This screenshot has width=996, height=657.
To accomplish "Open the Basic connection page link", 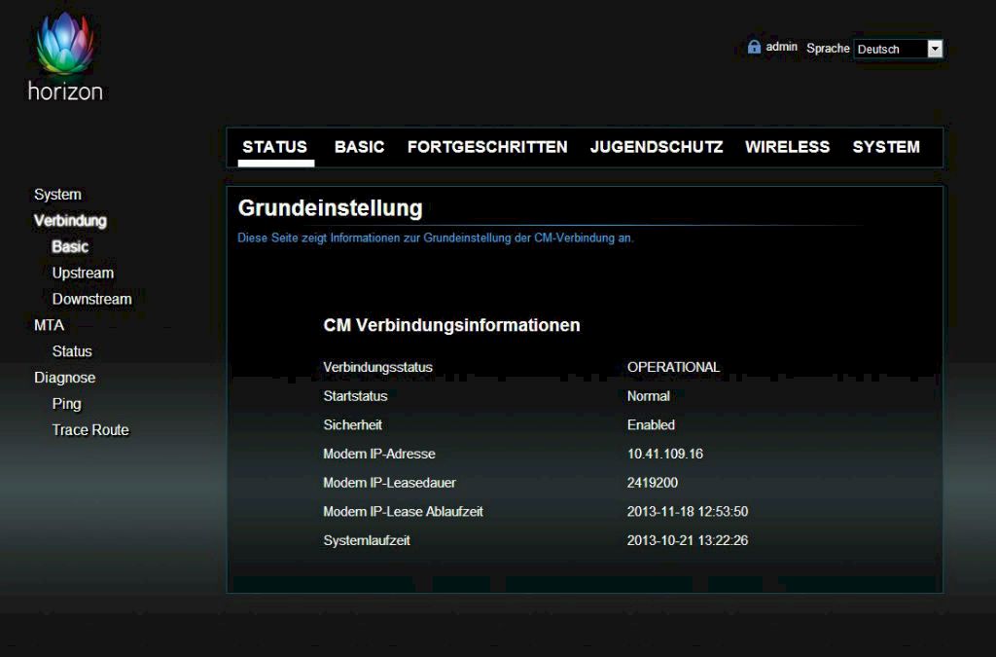I will point(70,247).
